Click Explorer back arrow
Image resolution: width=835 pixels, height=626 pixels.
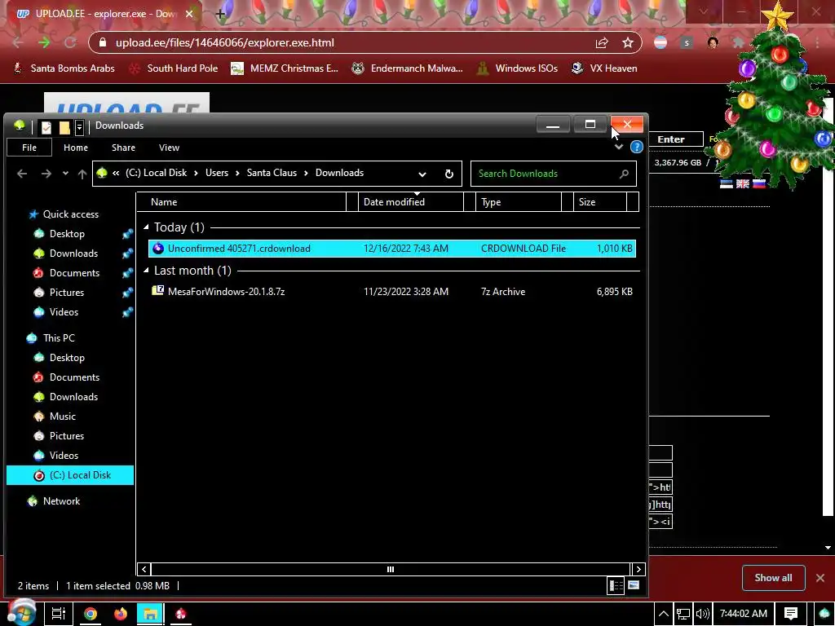22,174
